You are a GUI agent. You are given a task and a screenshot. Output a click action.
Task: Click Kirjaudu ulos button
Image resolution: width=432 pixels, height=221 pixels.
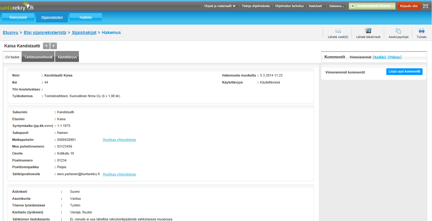pyautogui.click(x=409, y=6)
